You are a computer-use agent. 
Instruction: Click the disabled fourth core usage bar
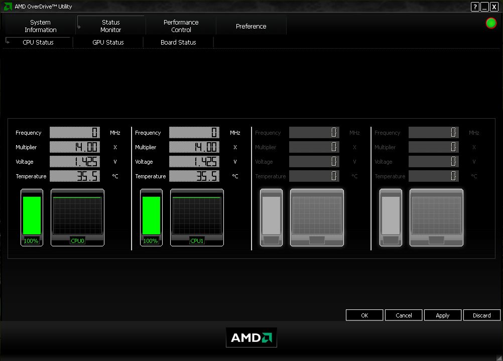[391, 217]
